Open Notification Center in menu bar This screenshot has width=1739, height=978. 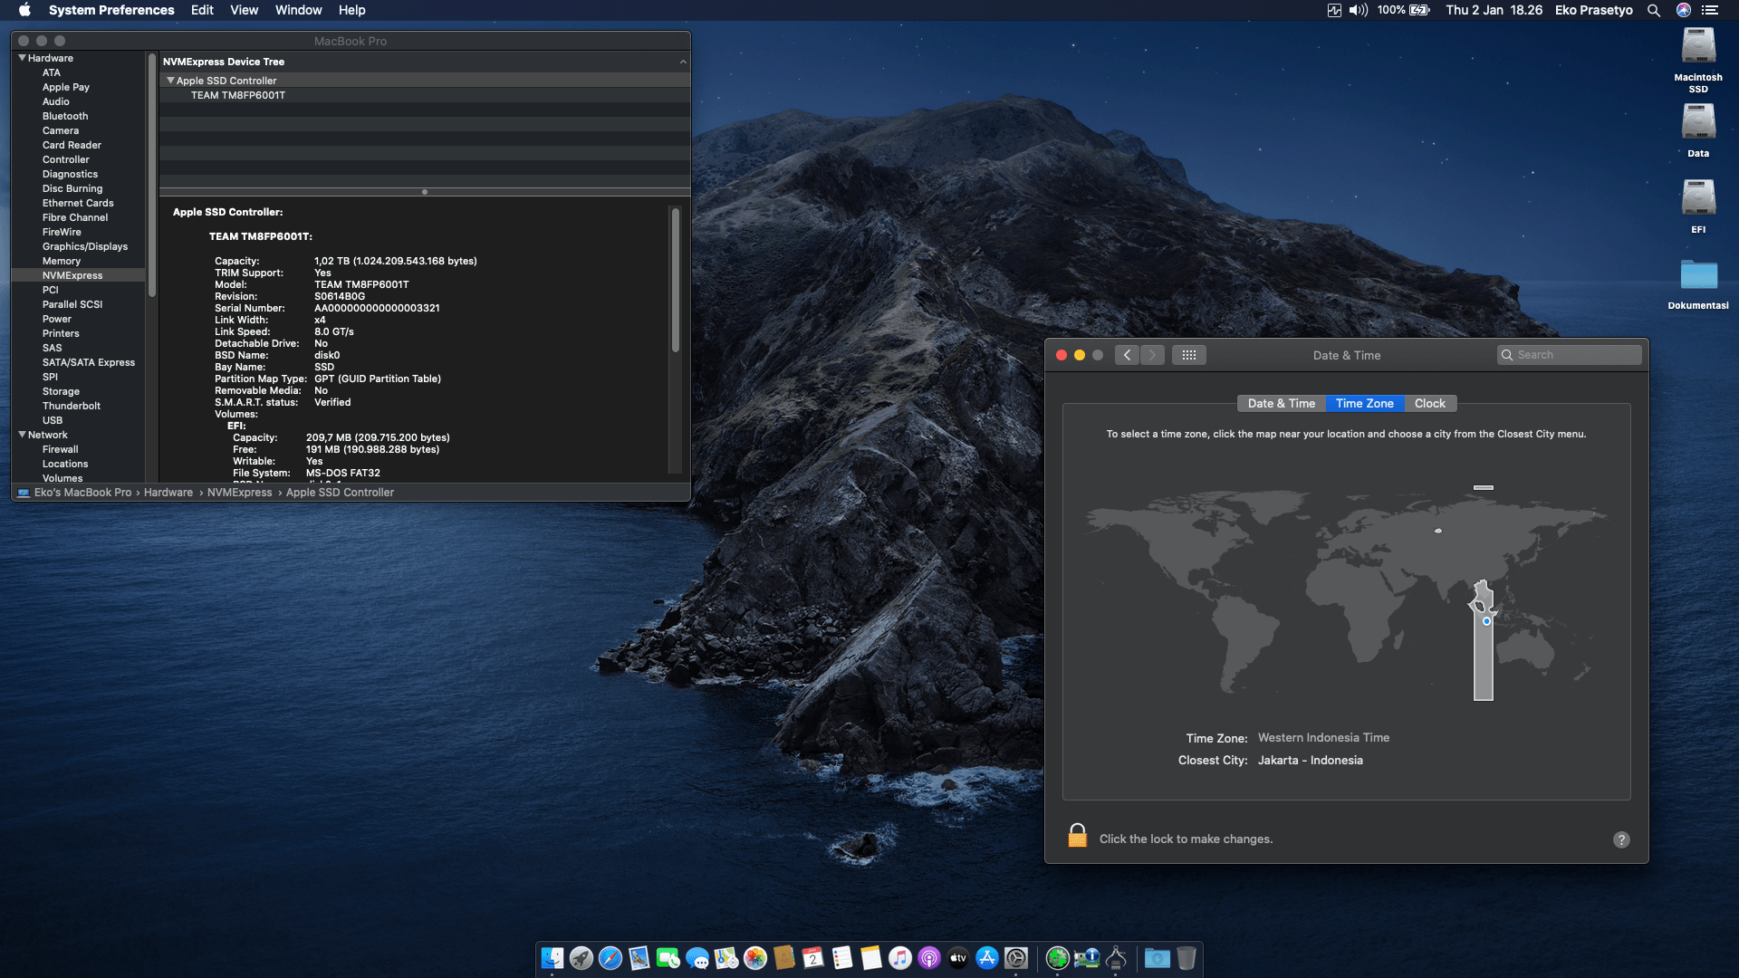[1710, 10]
